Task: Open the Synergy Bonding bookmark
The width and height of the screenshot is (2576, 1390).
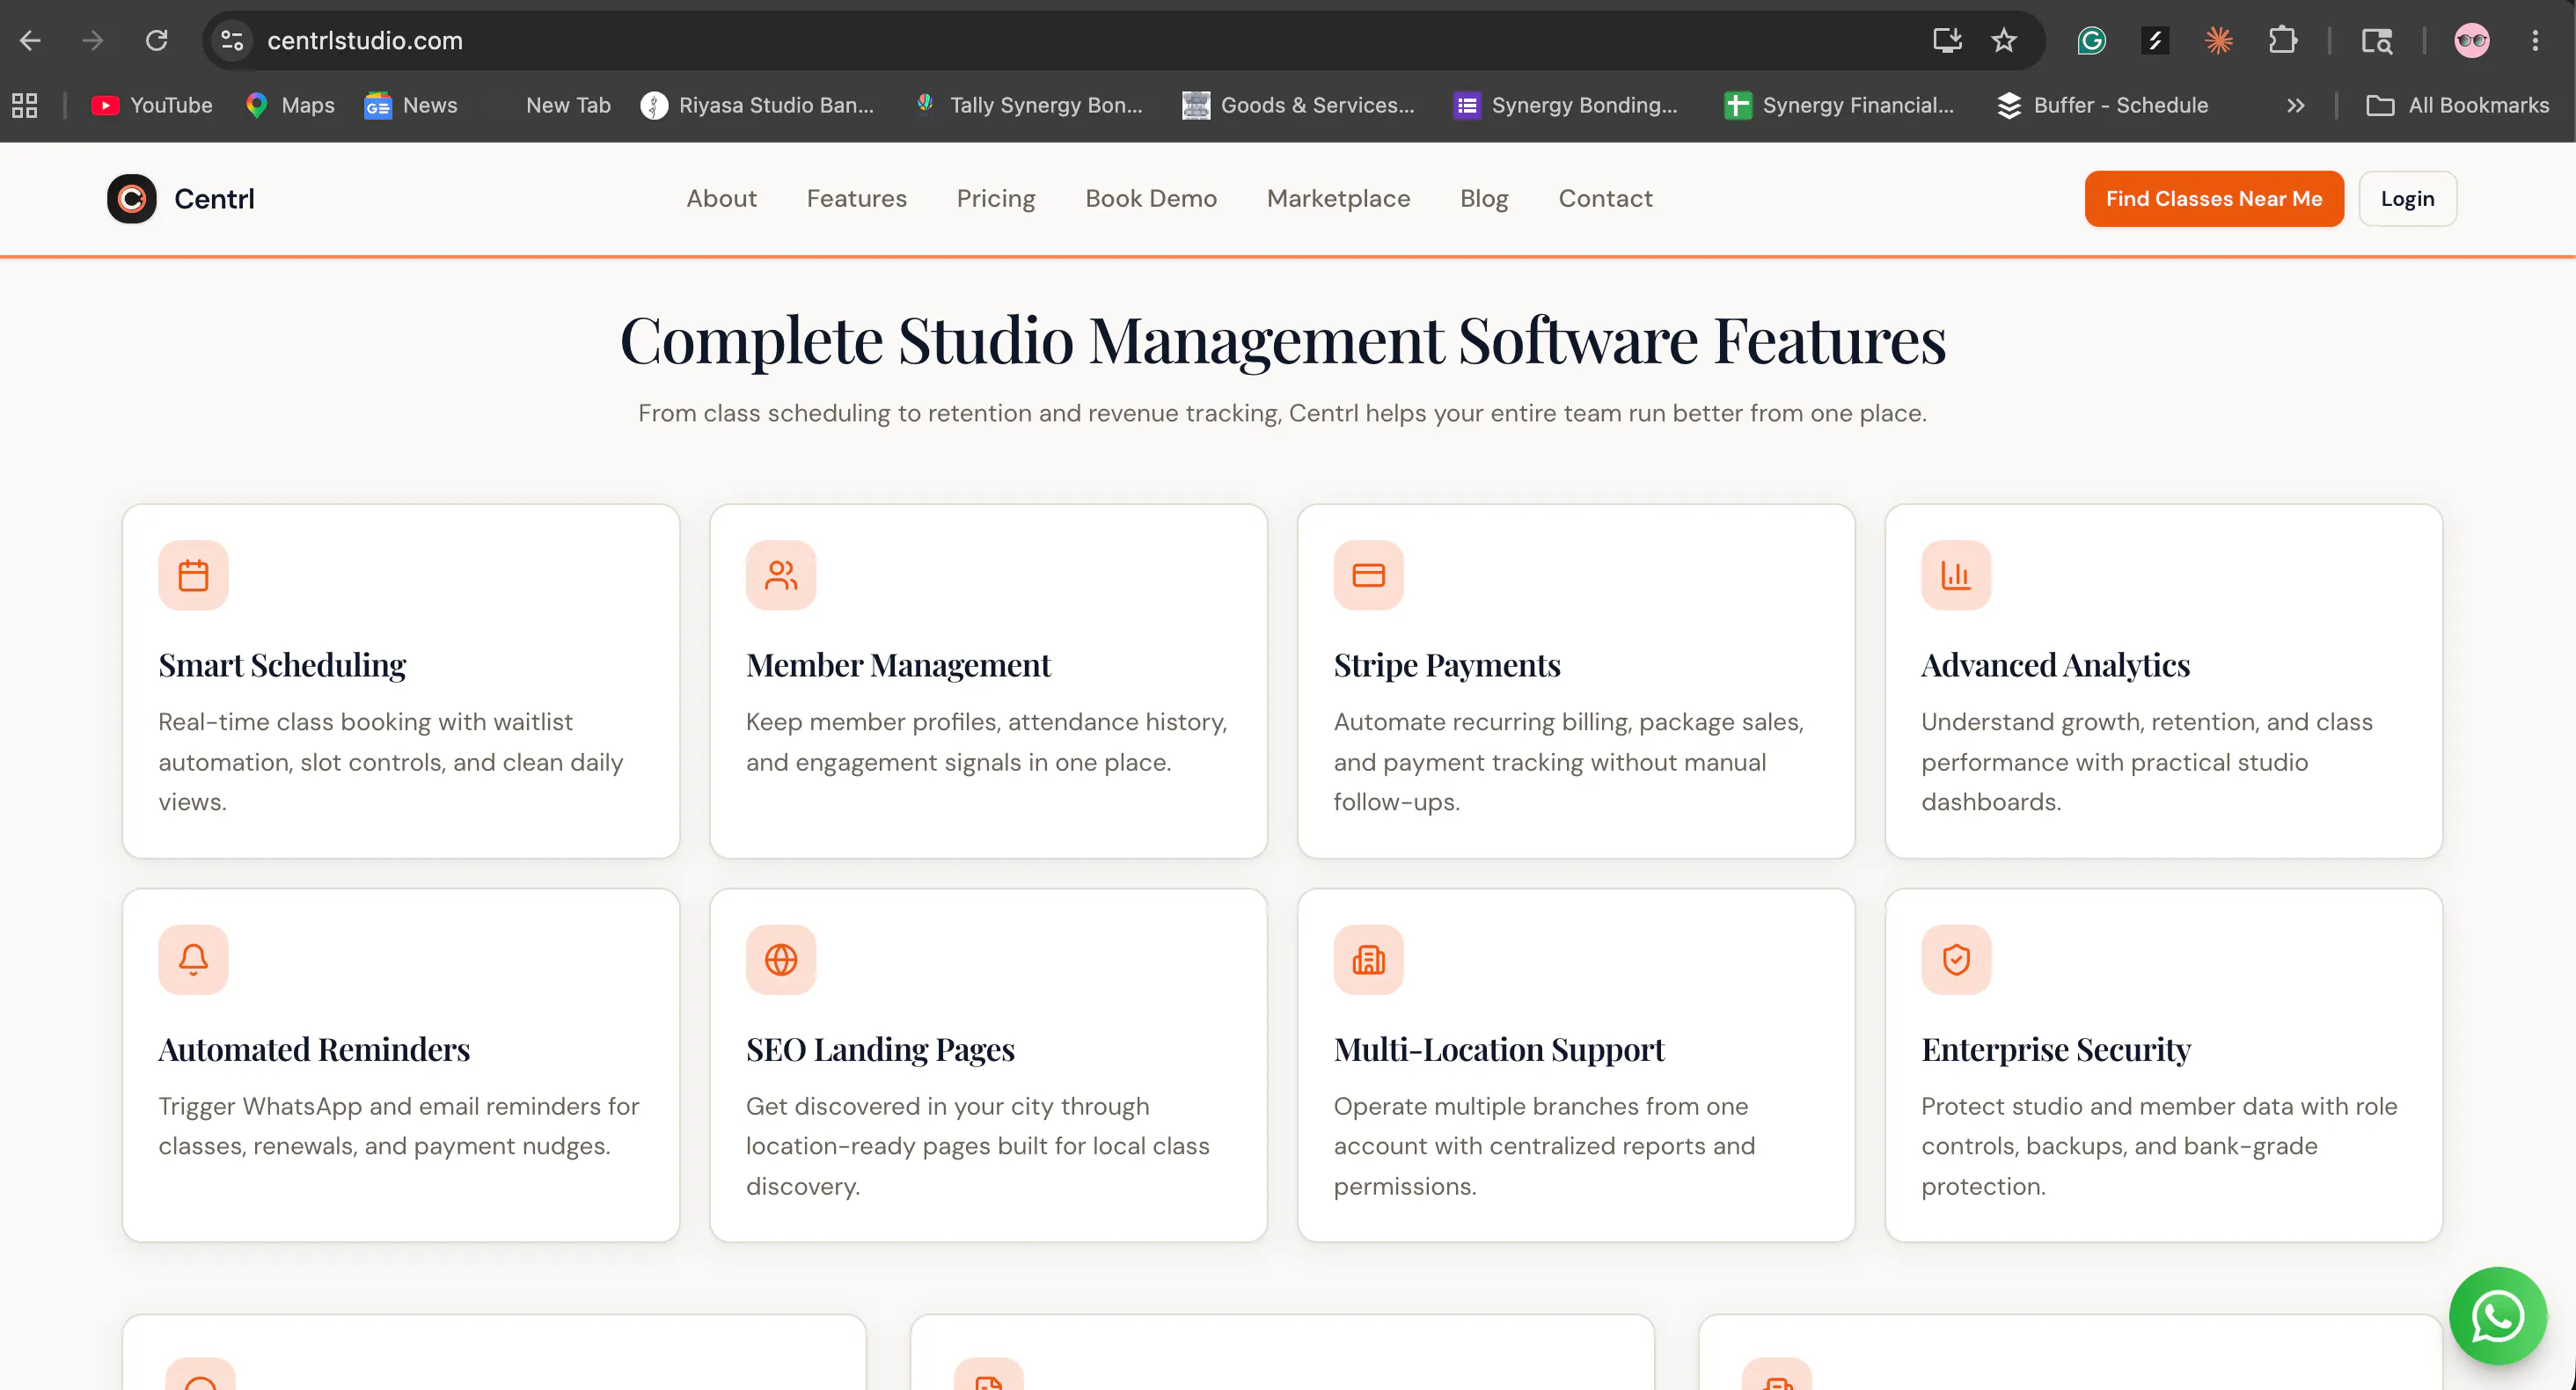Action: (x=1566, y=105)
